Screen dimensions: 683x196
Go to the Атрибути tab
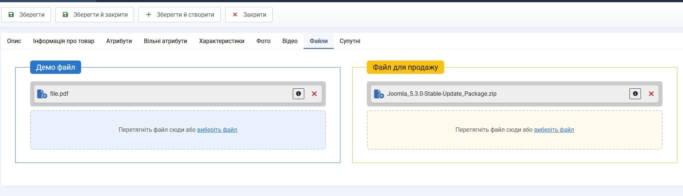click(119, 41)
